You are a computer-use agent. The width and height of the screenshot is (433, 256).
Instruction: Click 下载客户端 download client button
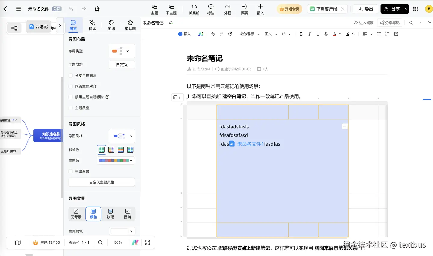324,9
